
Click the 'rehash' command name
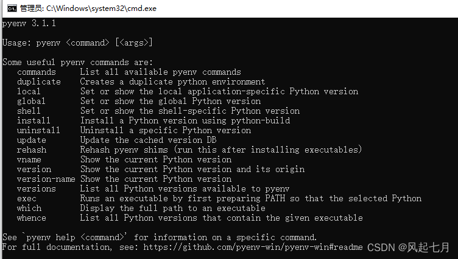click(x=32, y=150)
